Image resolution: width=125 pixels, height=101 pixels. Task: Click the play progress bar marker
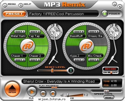click(x=54, y=88)
